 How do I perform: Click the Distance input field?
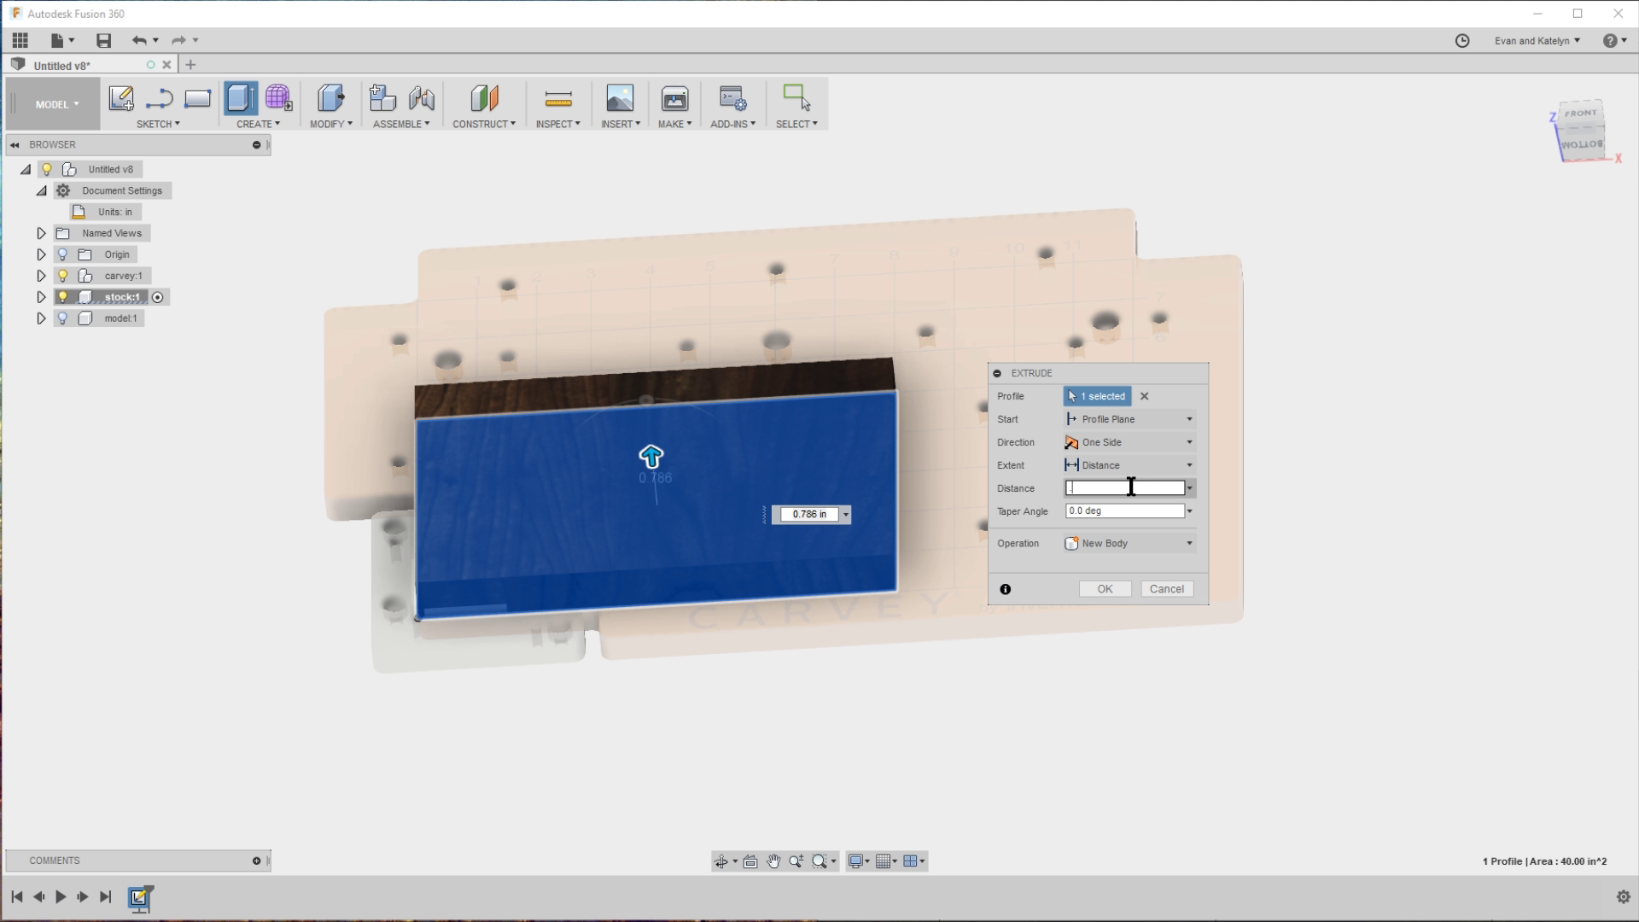(1124, 487)
